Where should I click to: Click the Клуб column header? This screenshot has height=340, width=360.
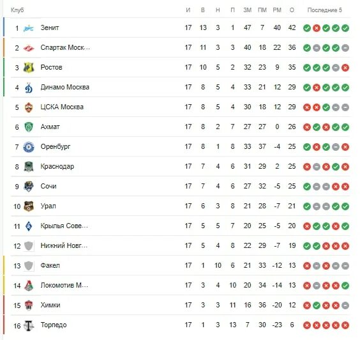pos(17,10)
